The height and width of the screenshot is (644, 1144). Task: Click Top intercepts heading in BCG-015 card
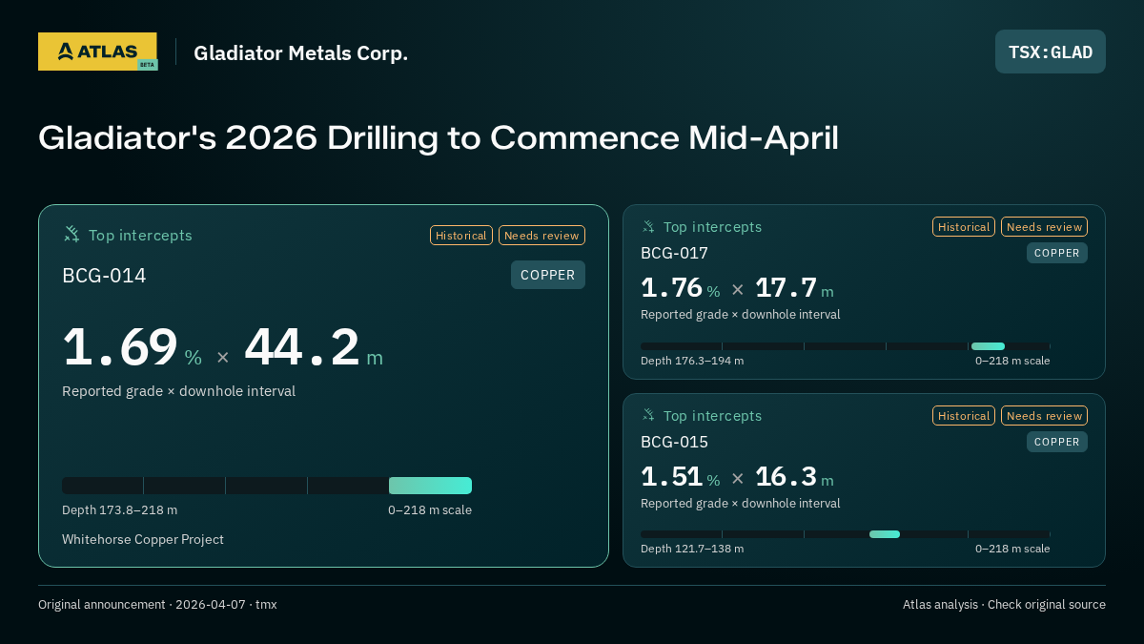point(713,416)
